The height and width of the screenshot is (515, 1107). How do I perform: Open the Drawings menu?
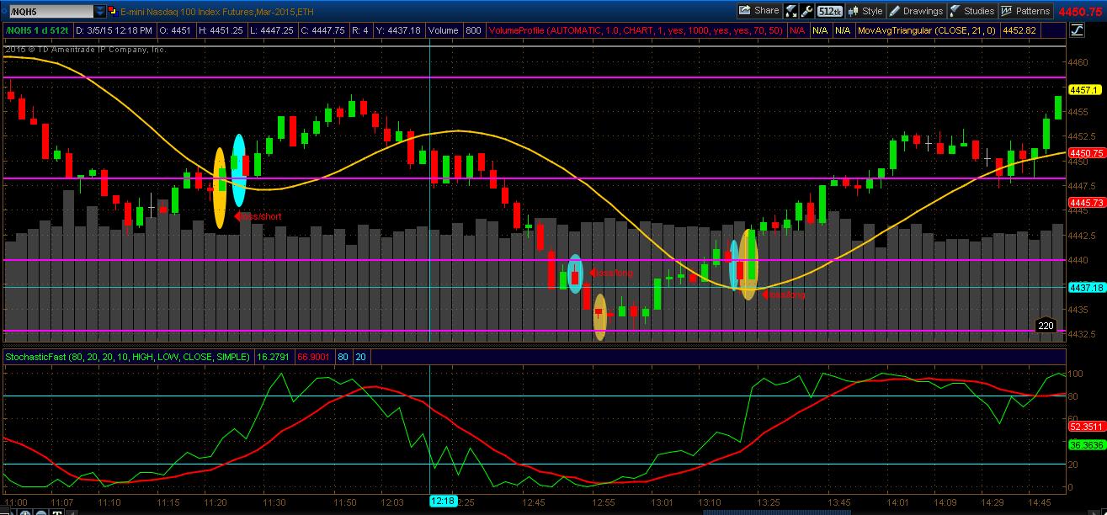(x=916, y=11)
